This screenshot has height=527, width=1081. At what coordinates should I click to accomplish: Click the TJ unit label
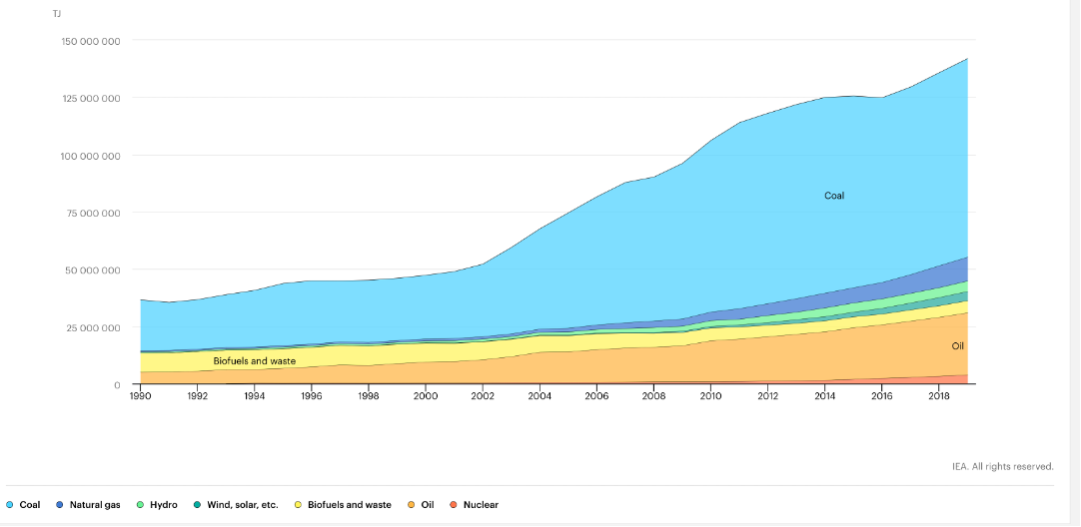point(57,13)
